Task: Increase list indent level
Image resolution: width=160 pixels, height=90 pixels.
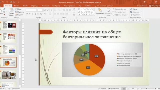Action: click(67, 10)
